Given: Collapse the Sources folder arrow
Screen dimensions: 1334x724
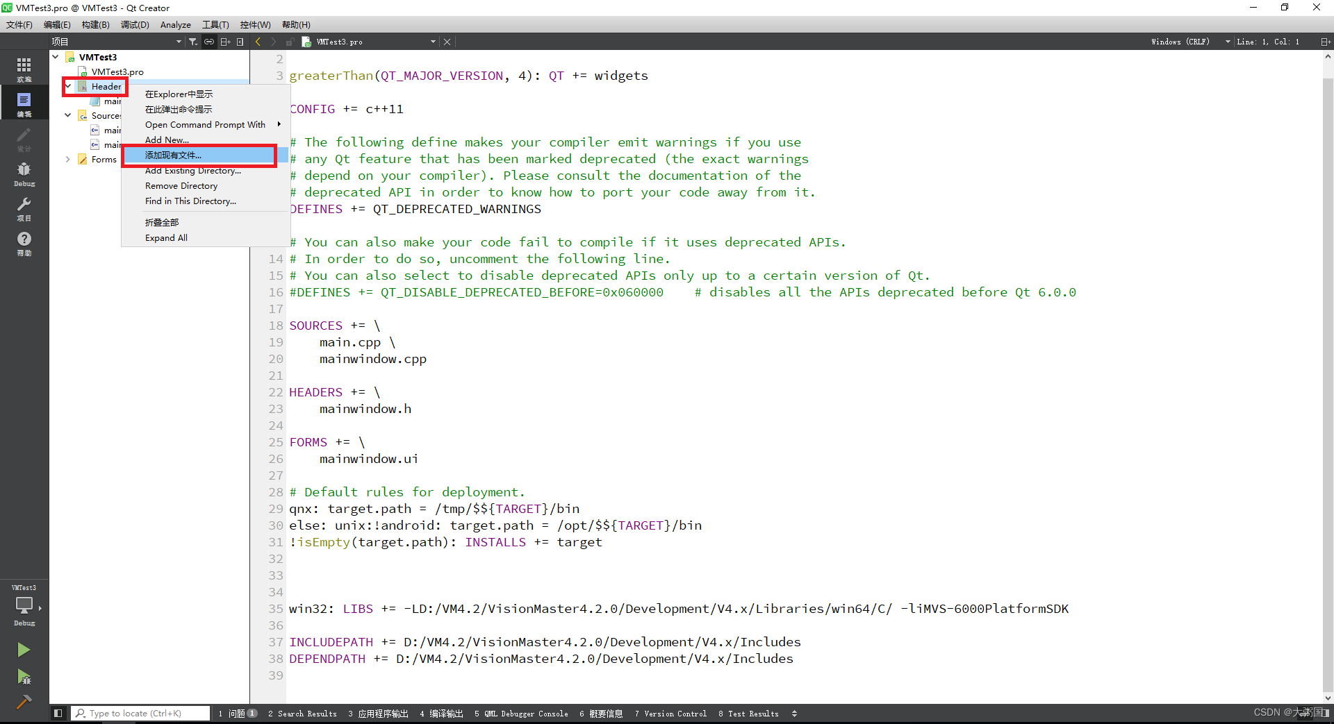Looking at the screenshot, I should (x=68, y=115).
